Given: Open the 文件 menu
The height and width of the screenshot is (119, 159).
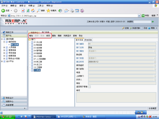Looking at the screenshot, I should pos(4,6).
